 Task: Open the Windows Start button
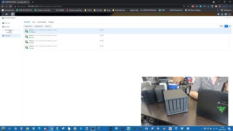3,128
